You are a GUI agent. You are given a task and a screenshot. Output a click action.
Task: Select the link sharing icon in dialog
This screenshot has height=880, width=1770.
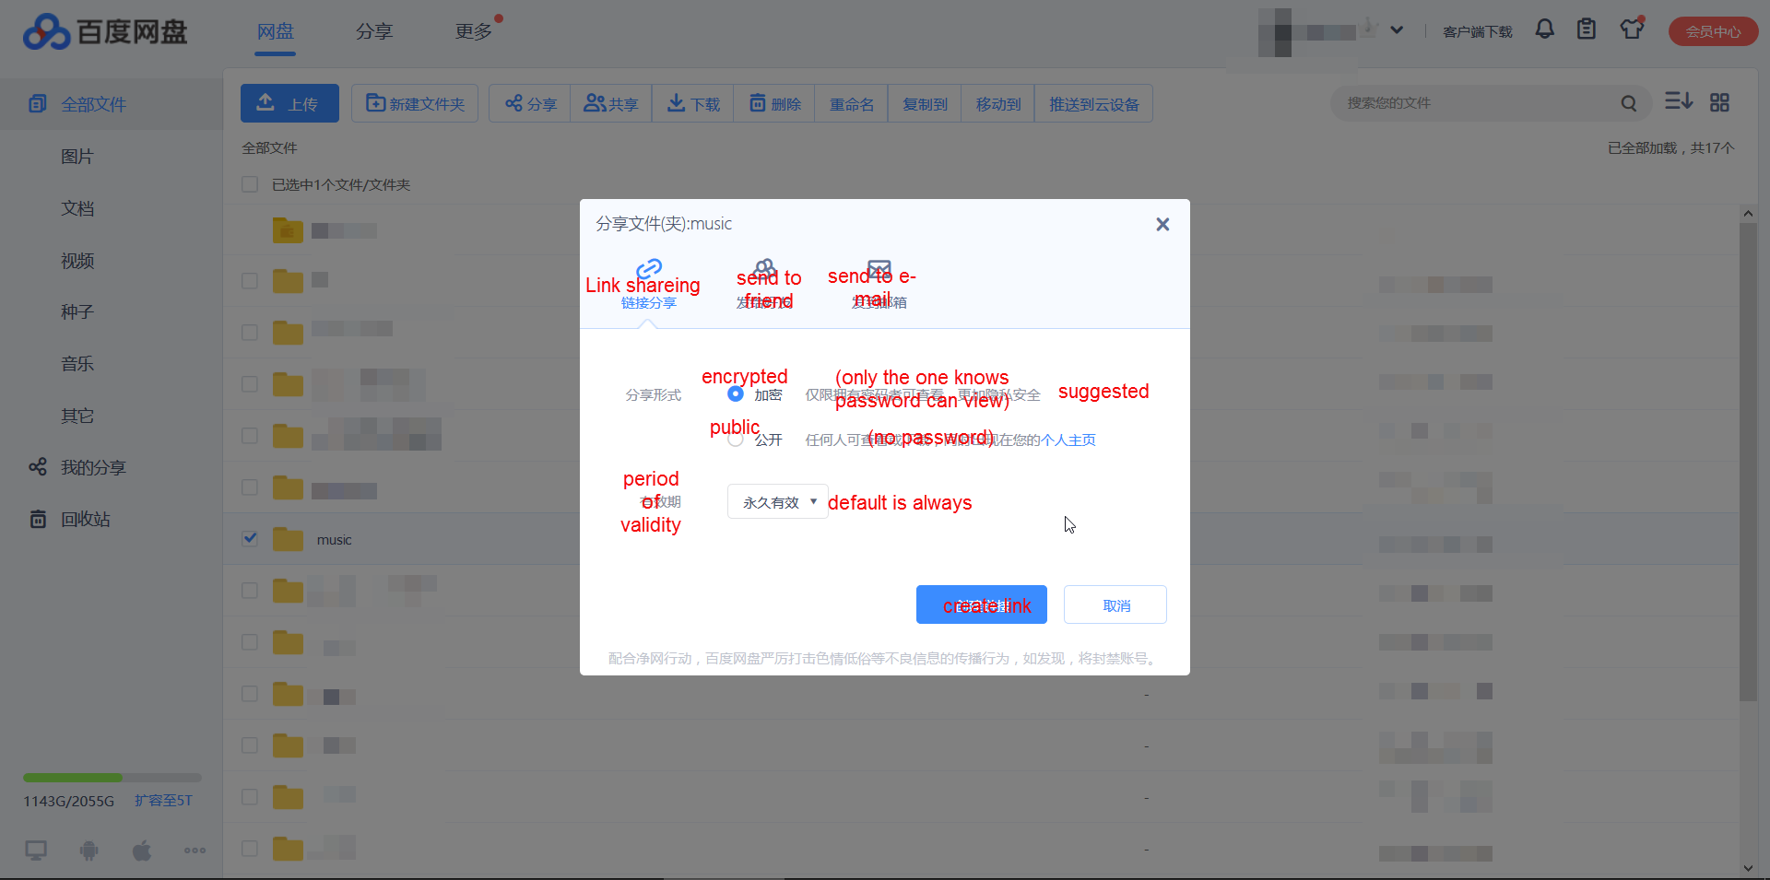(x=649, y=269)
